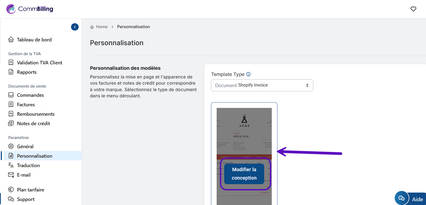
Task: Click the Remboursements receipt icon
Action: tap(11, 114)
